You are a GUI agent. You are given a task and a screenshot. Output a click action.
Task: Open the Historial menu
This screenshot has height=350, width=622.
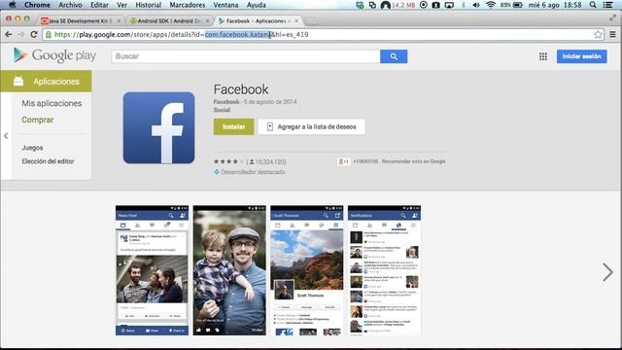pos(149,5)
